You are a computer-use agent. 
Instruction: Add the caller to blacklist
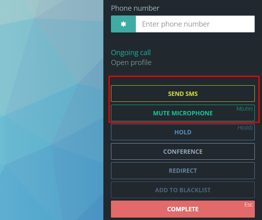[182, 190]
